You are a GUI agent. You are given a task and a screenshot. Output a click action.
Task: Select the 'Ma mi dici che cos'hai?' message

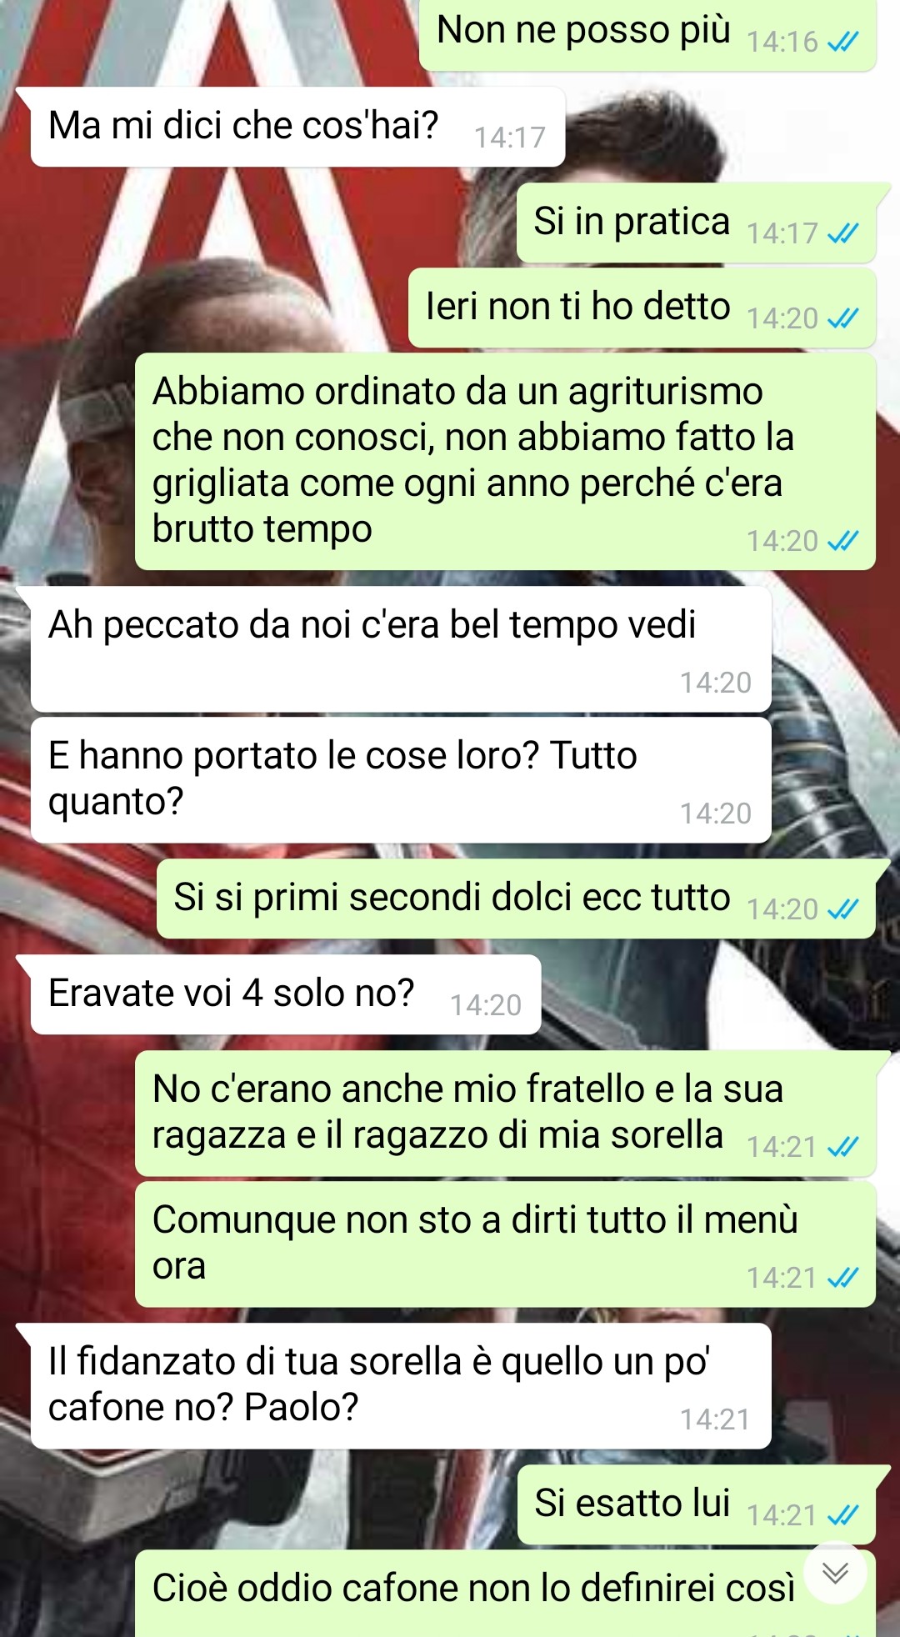pyautogui.click(x=297, y=127)
